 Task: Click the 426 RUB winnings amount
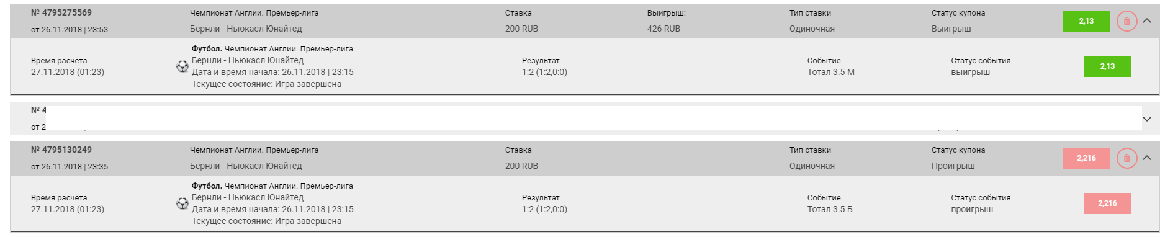pos(663,29)
